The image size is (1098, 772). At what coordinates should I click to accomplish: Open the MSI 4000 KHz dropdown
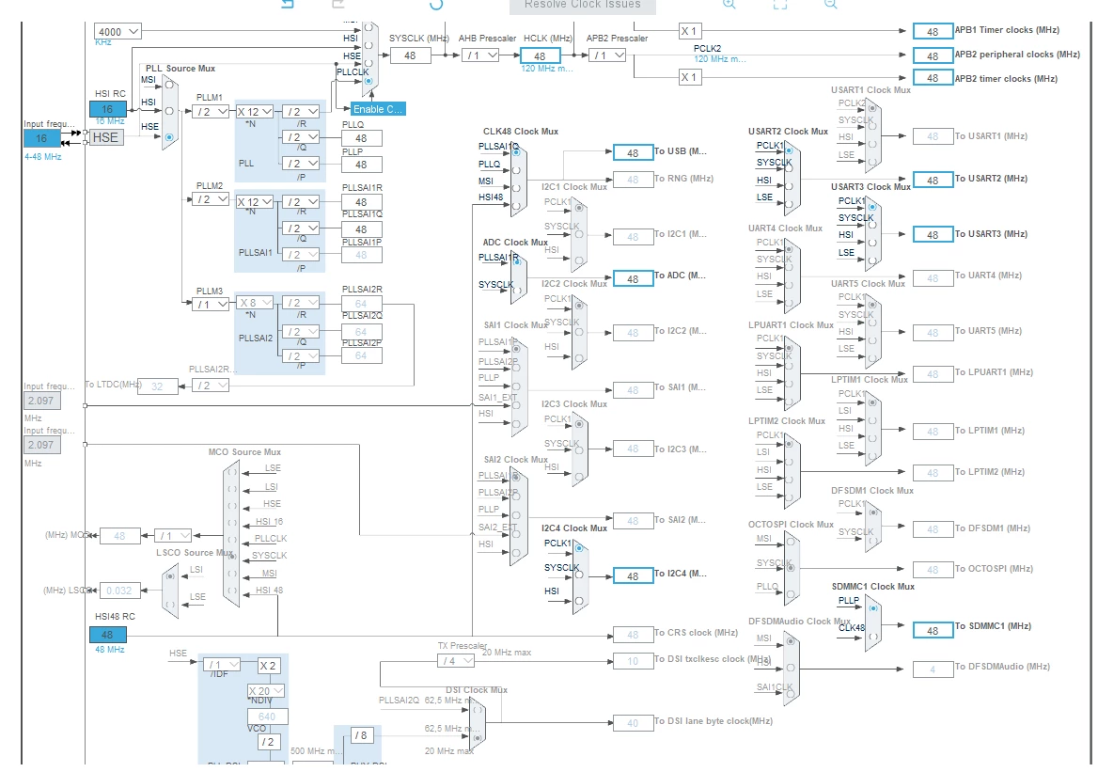tap(118, 32)
